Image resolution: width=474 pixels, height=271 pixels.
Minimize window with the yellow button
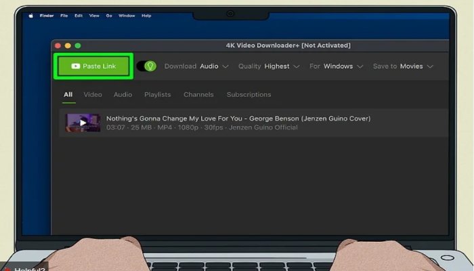(x=68, y=45)
